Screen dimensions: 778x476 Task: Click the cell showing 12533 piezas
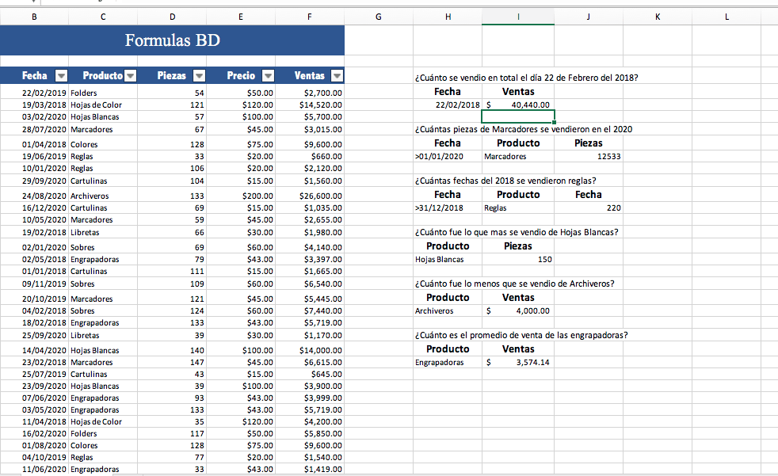coord(588,156)
